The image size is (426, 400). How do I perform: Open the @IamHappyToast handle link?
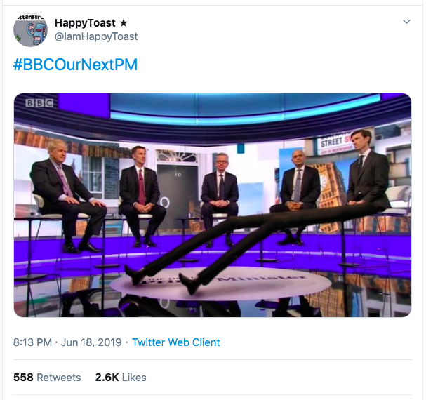[96, 36]
